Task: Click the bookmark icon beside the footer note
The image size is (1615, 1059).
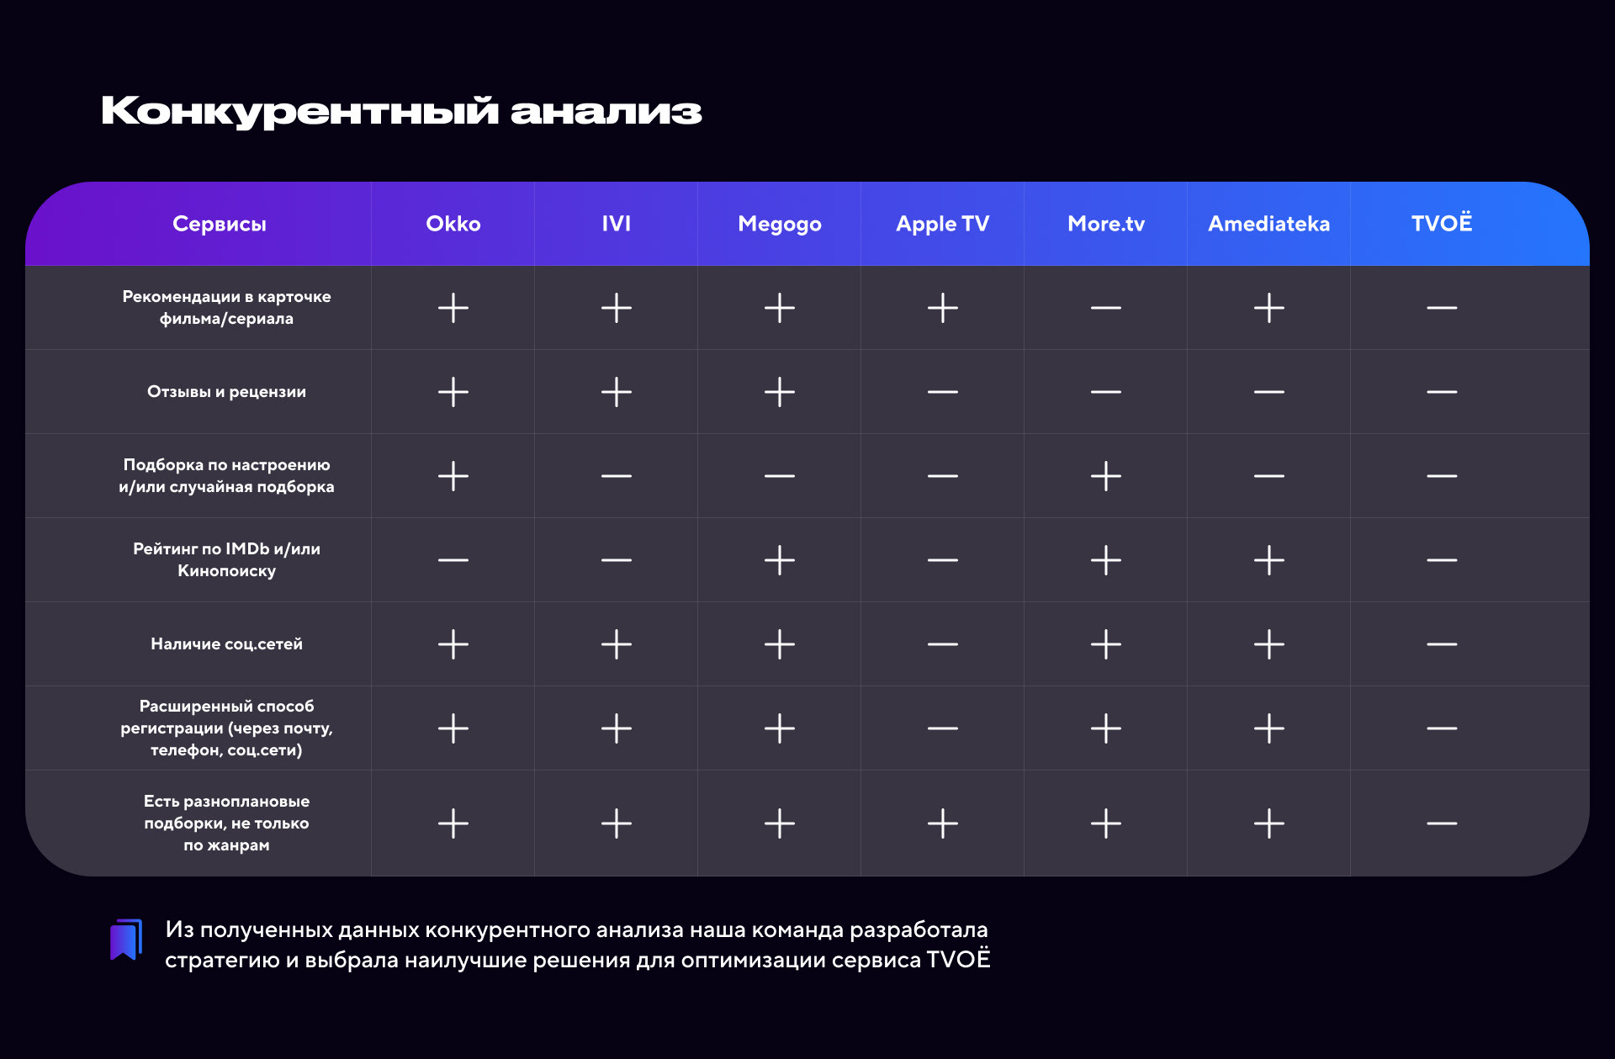Action: [126, 940]
